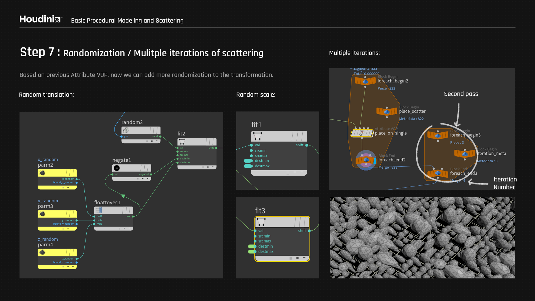Select the place_scatter Block Begin node

pyautogui.click(x=387, y=111)
